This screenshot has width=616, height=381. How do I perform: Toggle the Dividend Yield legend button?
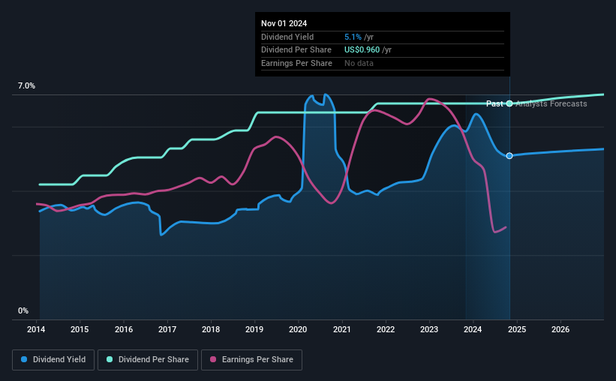(x=53, y=360)
